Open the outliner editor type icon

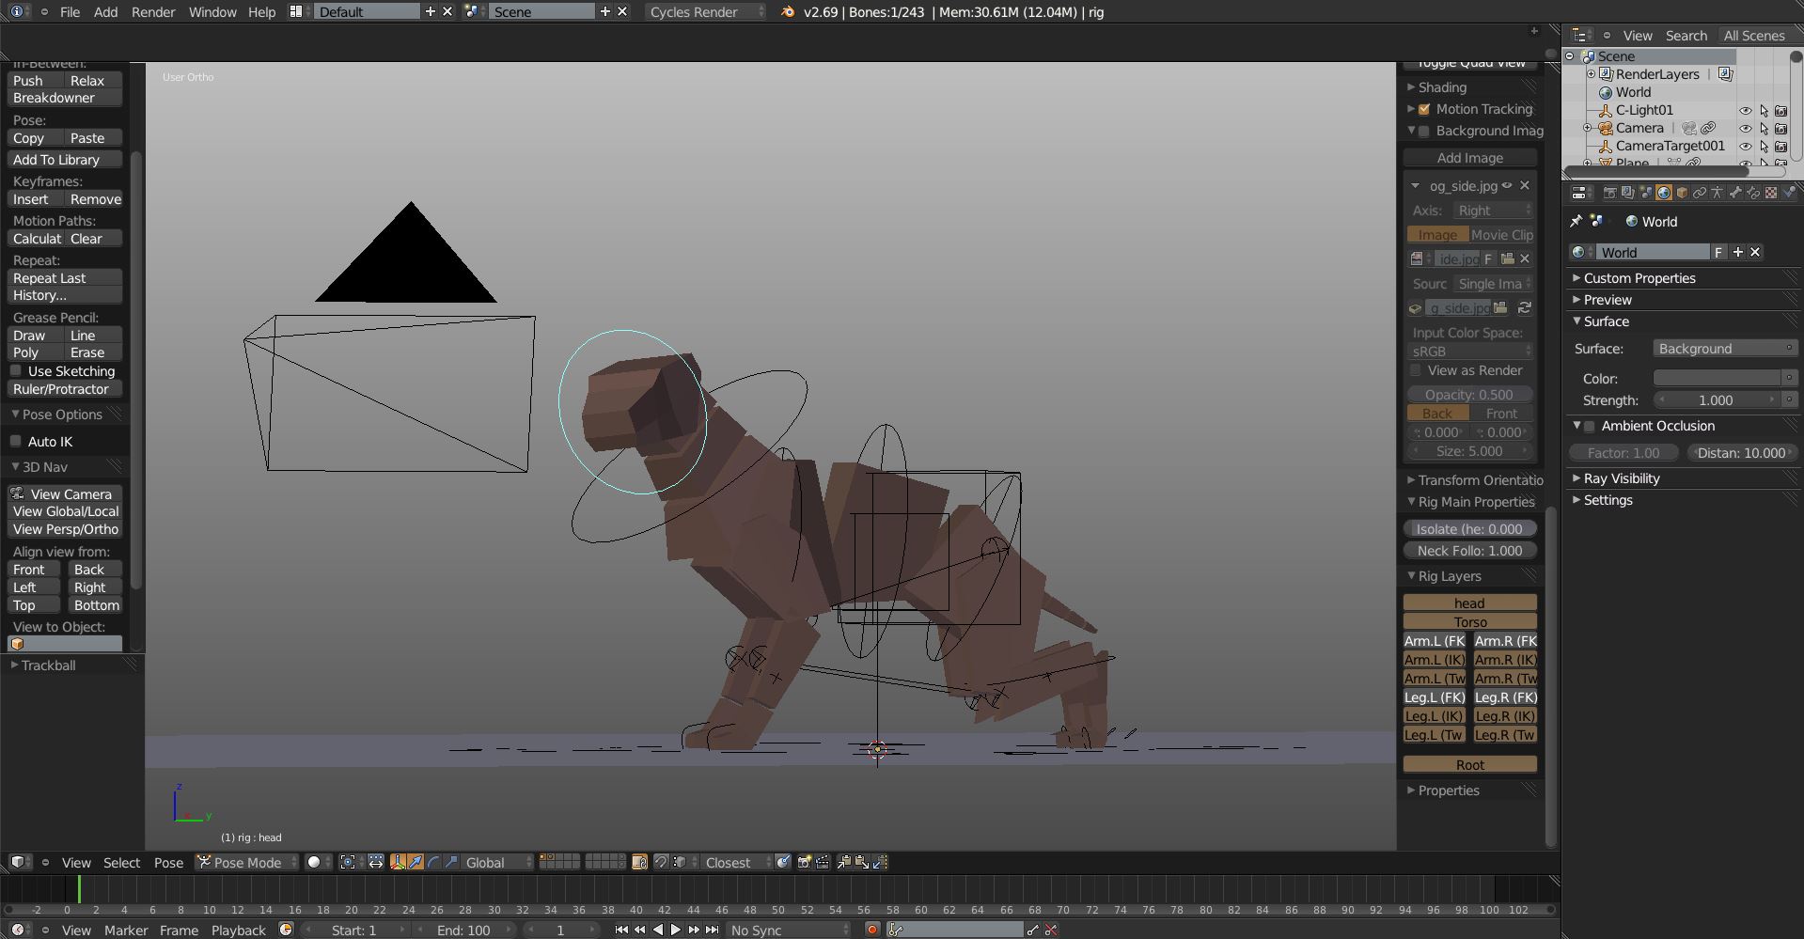[1579, 35]
